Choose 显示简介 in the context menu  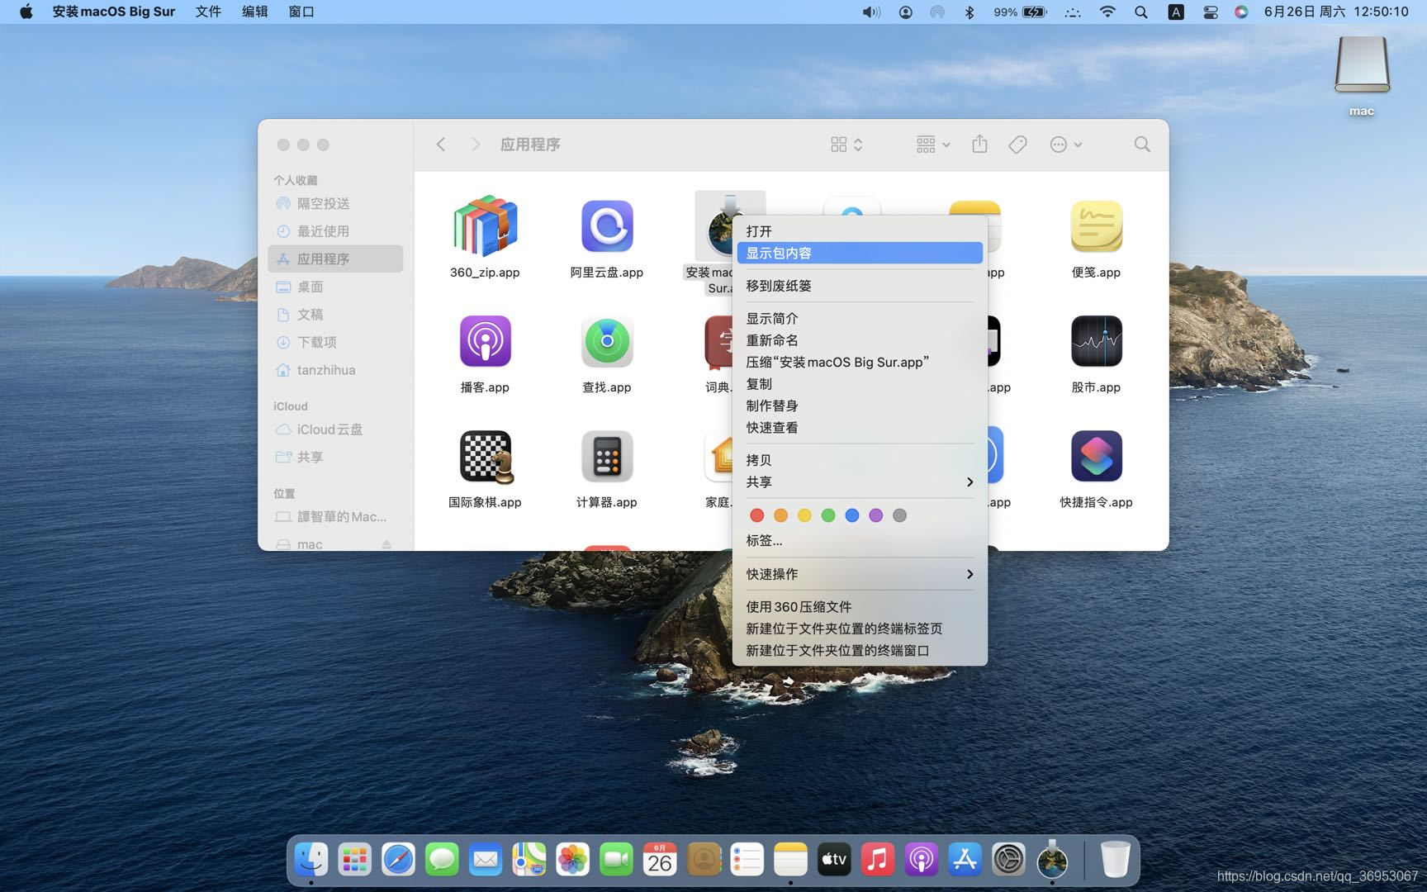click(x=860, y=319)
